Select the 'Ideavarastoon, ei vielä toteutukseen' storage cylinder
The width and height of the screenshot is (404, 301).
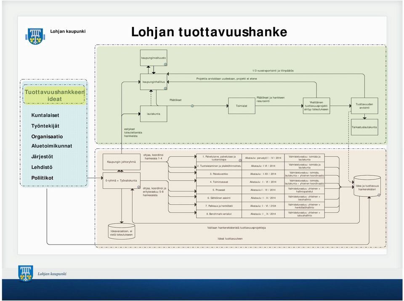[121, 231]
